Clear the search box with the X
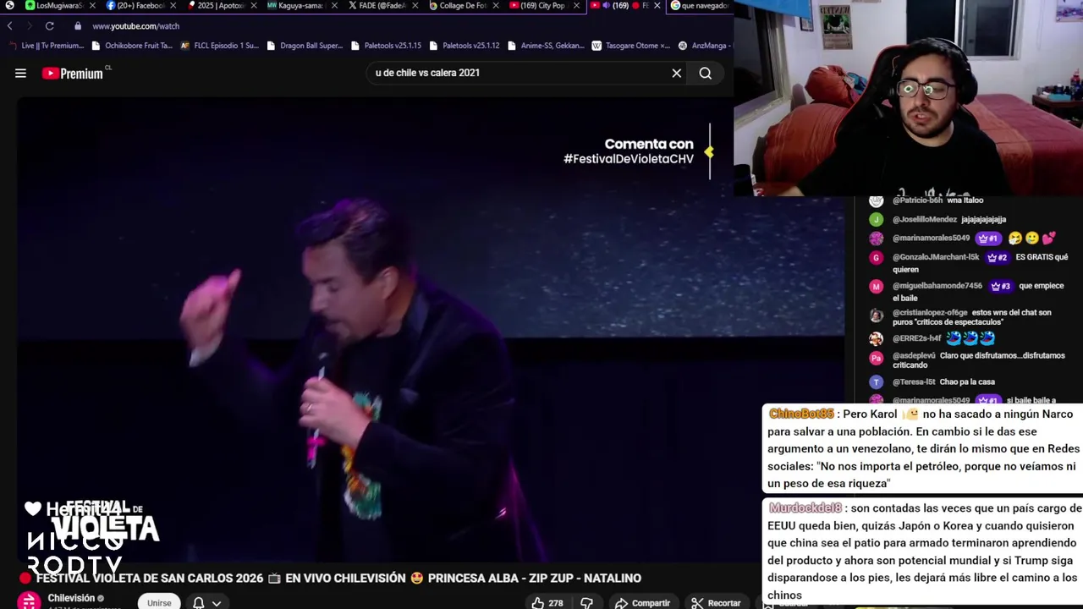 point(677,74)
